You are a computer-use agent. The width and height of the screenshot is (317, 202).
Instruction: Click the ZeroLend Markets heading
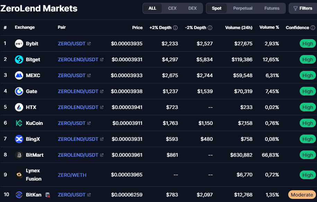(39, 9)
